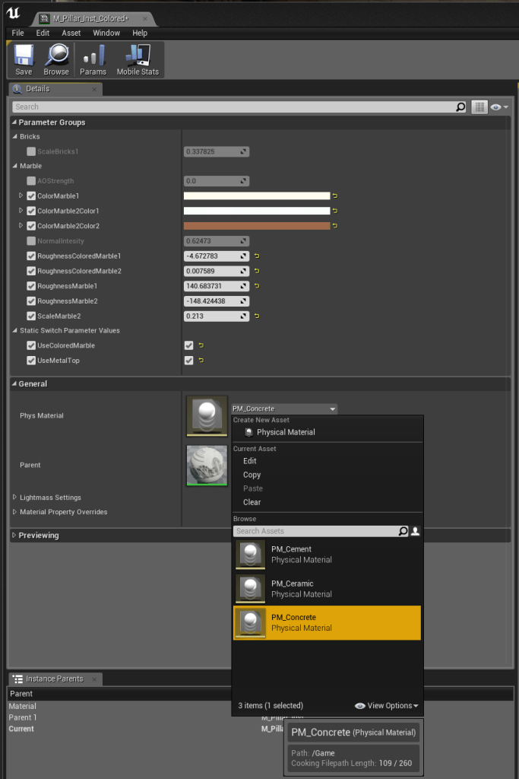Click the Params toolbar icon
519x779 pixels.
click(93, 59)
